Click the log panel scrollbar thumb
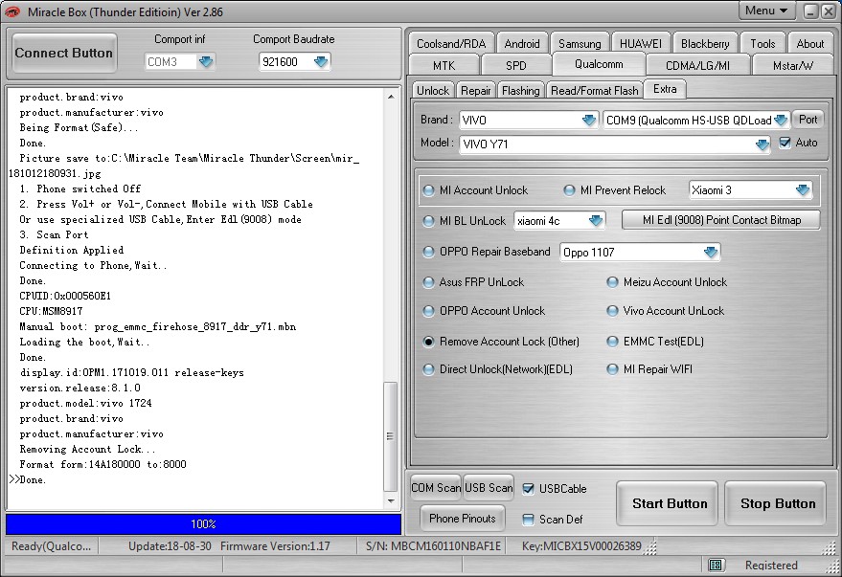842x577 pixels. (x=391, y=436)
